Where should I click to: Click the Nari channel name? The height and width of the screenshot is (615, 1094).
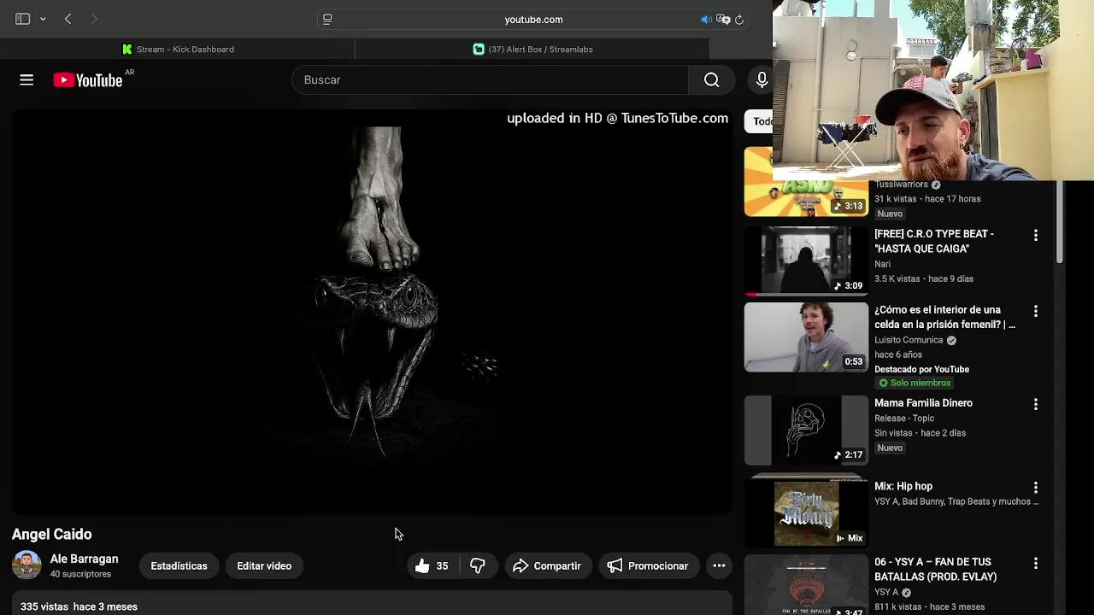pyautogui.click(x=882, y=264)
